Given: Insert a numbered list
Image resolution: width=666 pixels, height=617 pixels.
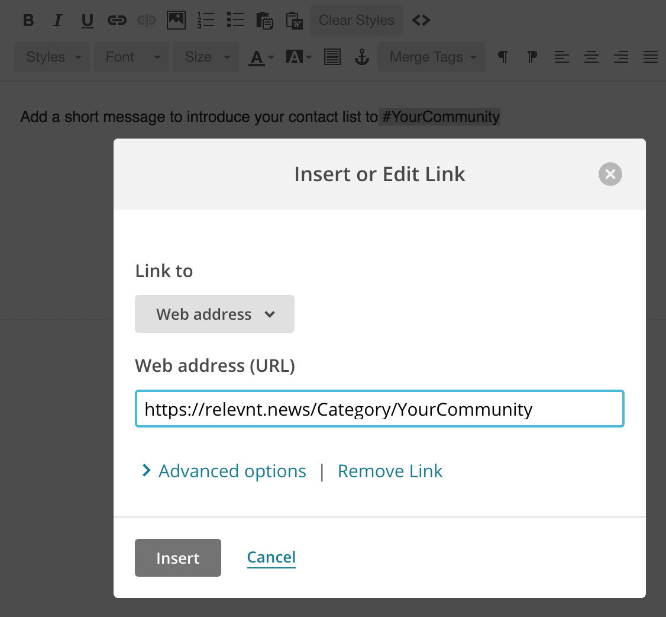Looking at the screenshot, I should (206, 20).
